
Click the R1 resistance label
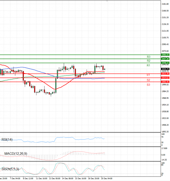point(148,66)
